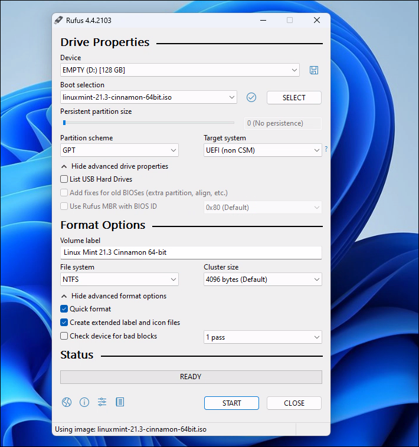Image resolution: width=419 pixels, height=447 pixels.
Task: Click the 'Using image: linuxmint-21.3' status bar text
Action: click(x=130, y=429)
